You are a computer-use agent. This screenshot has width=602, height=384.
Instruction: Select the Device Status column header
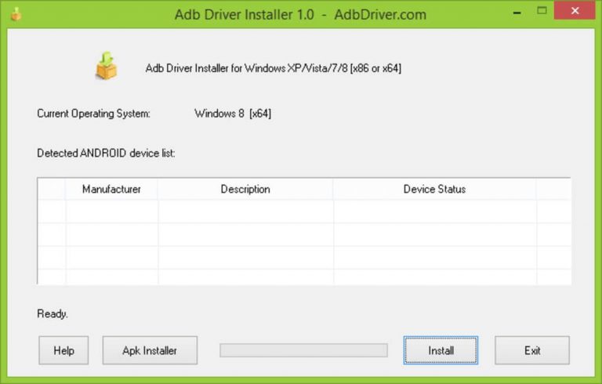[x=434, y=189]
